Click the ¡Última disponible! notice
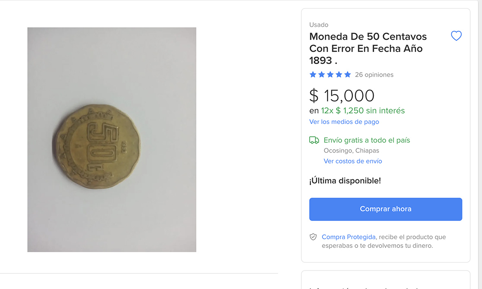482x289 pixels. tap(345, 181)
